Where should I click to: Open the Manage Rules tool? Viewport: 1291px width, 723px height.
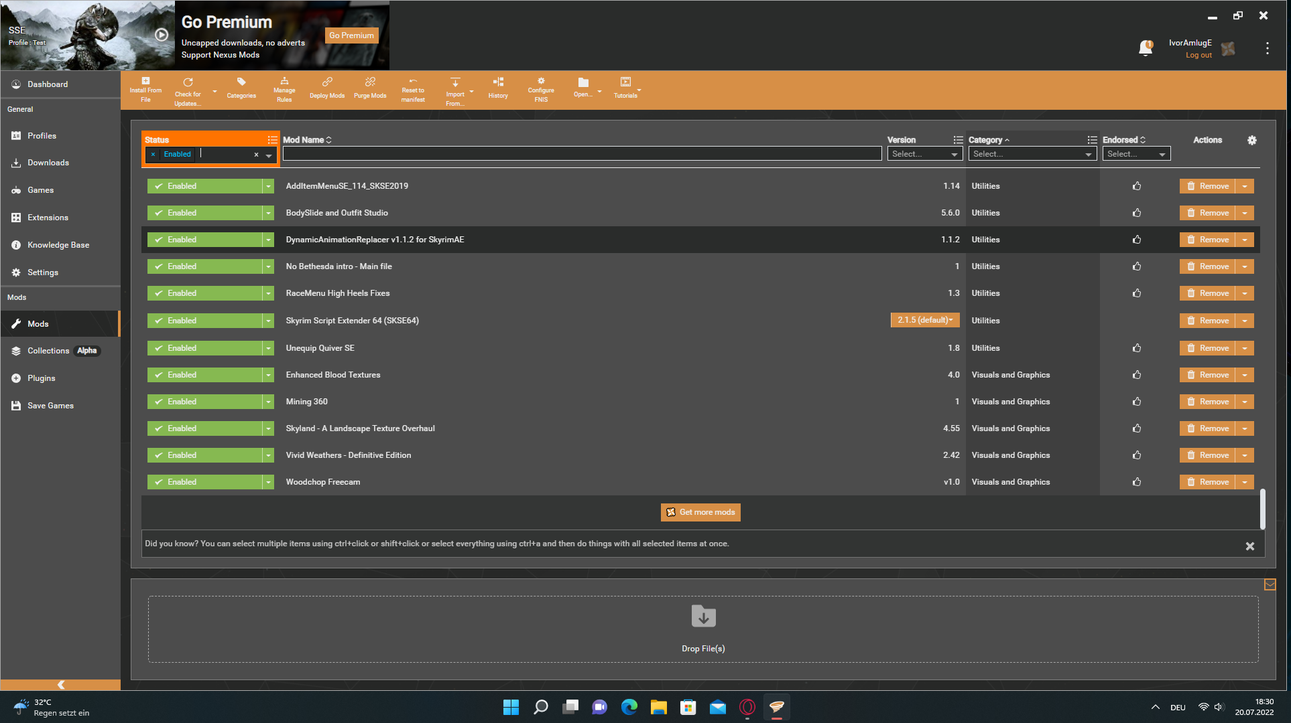click(x=284, y=89)
